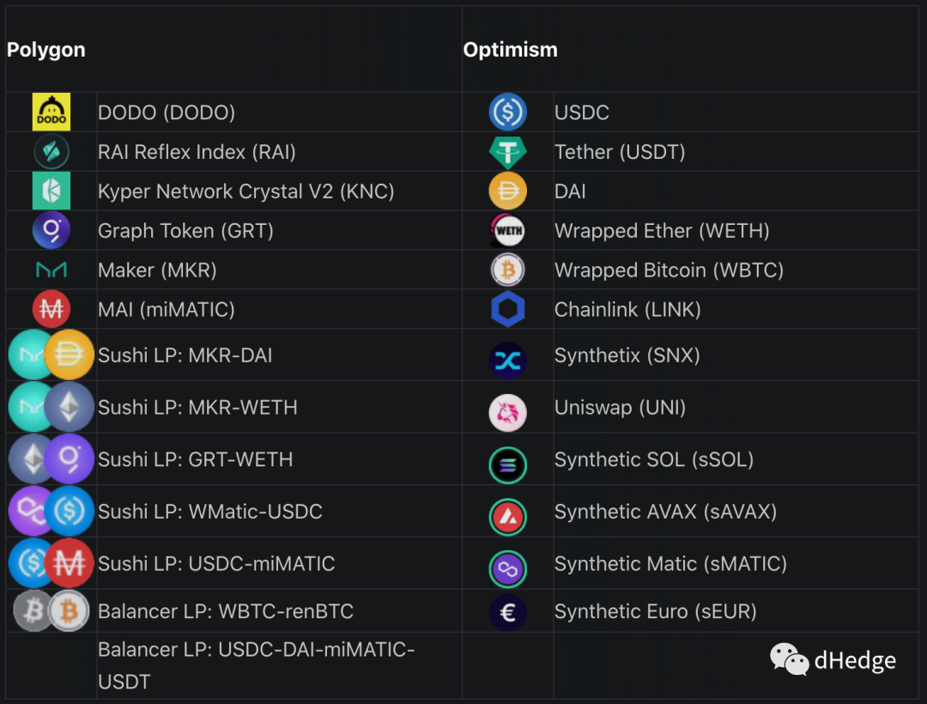This screenshot has height=704, width=927.
Task: Click the Wrapped Bitcoin WBTC icon
Action: (508, 270)
